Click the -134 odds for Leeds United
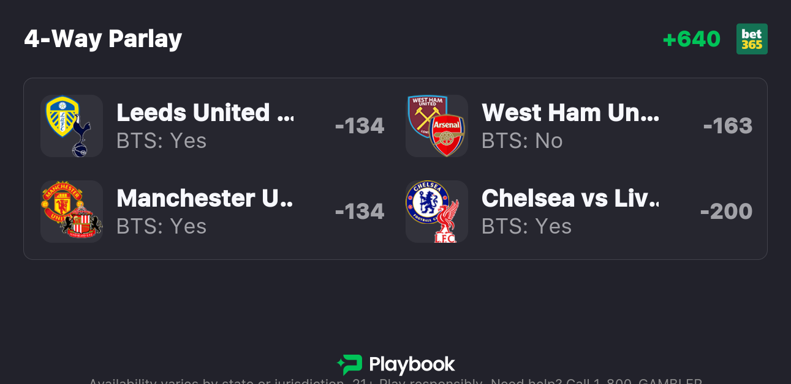 point(360,126)
